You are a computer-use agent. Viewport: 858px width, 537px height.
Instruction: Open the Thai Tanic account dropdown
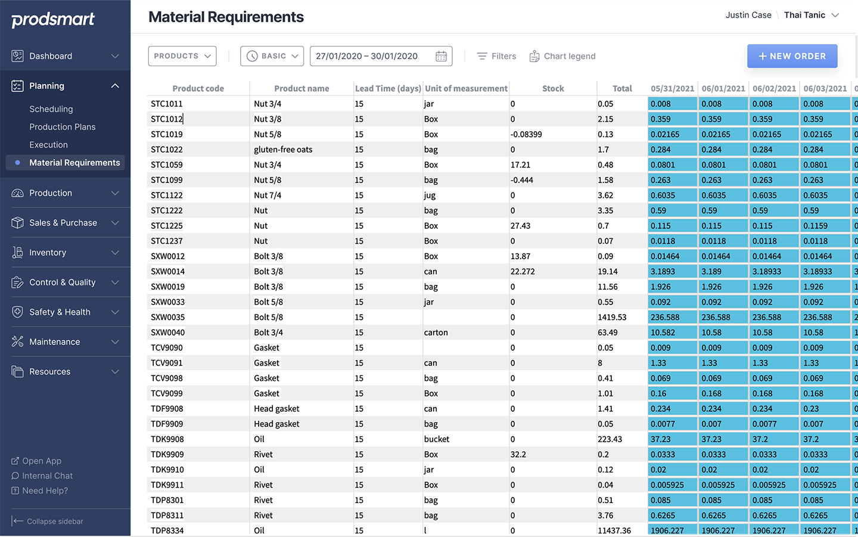[812, 15]
